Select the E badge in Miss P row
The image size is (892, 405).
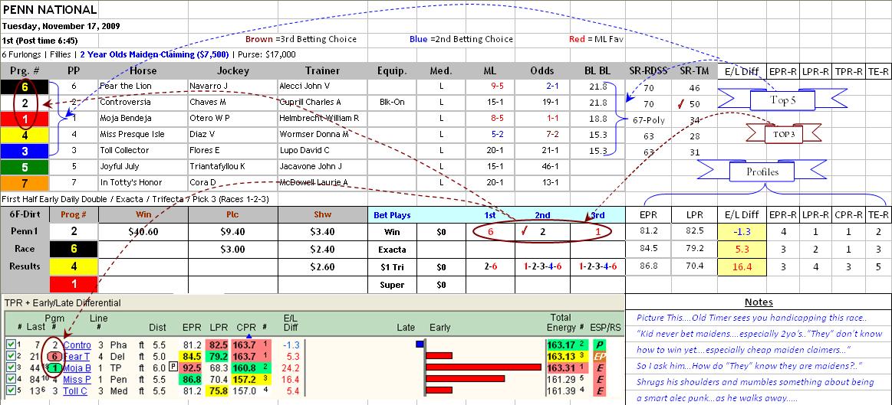click(x=599, y=379)
